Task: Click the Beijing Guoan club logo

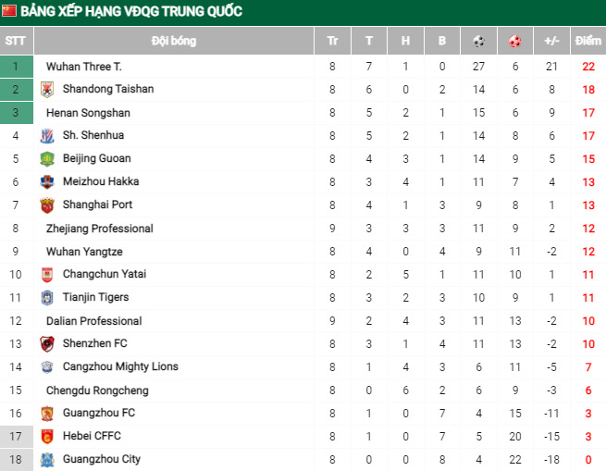Action: coord(47,159)
